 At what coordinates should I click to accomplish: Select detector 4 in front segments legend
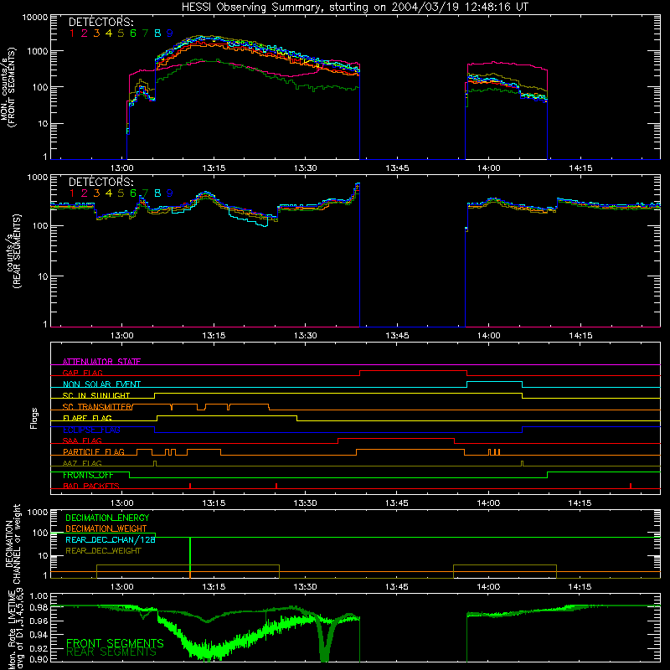[109, 33]
